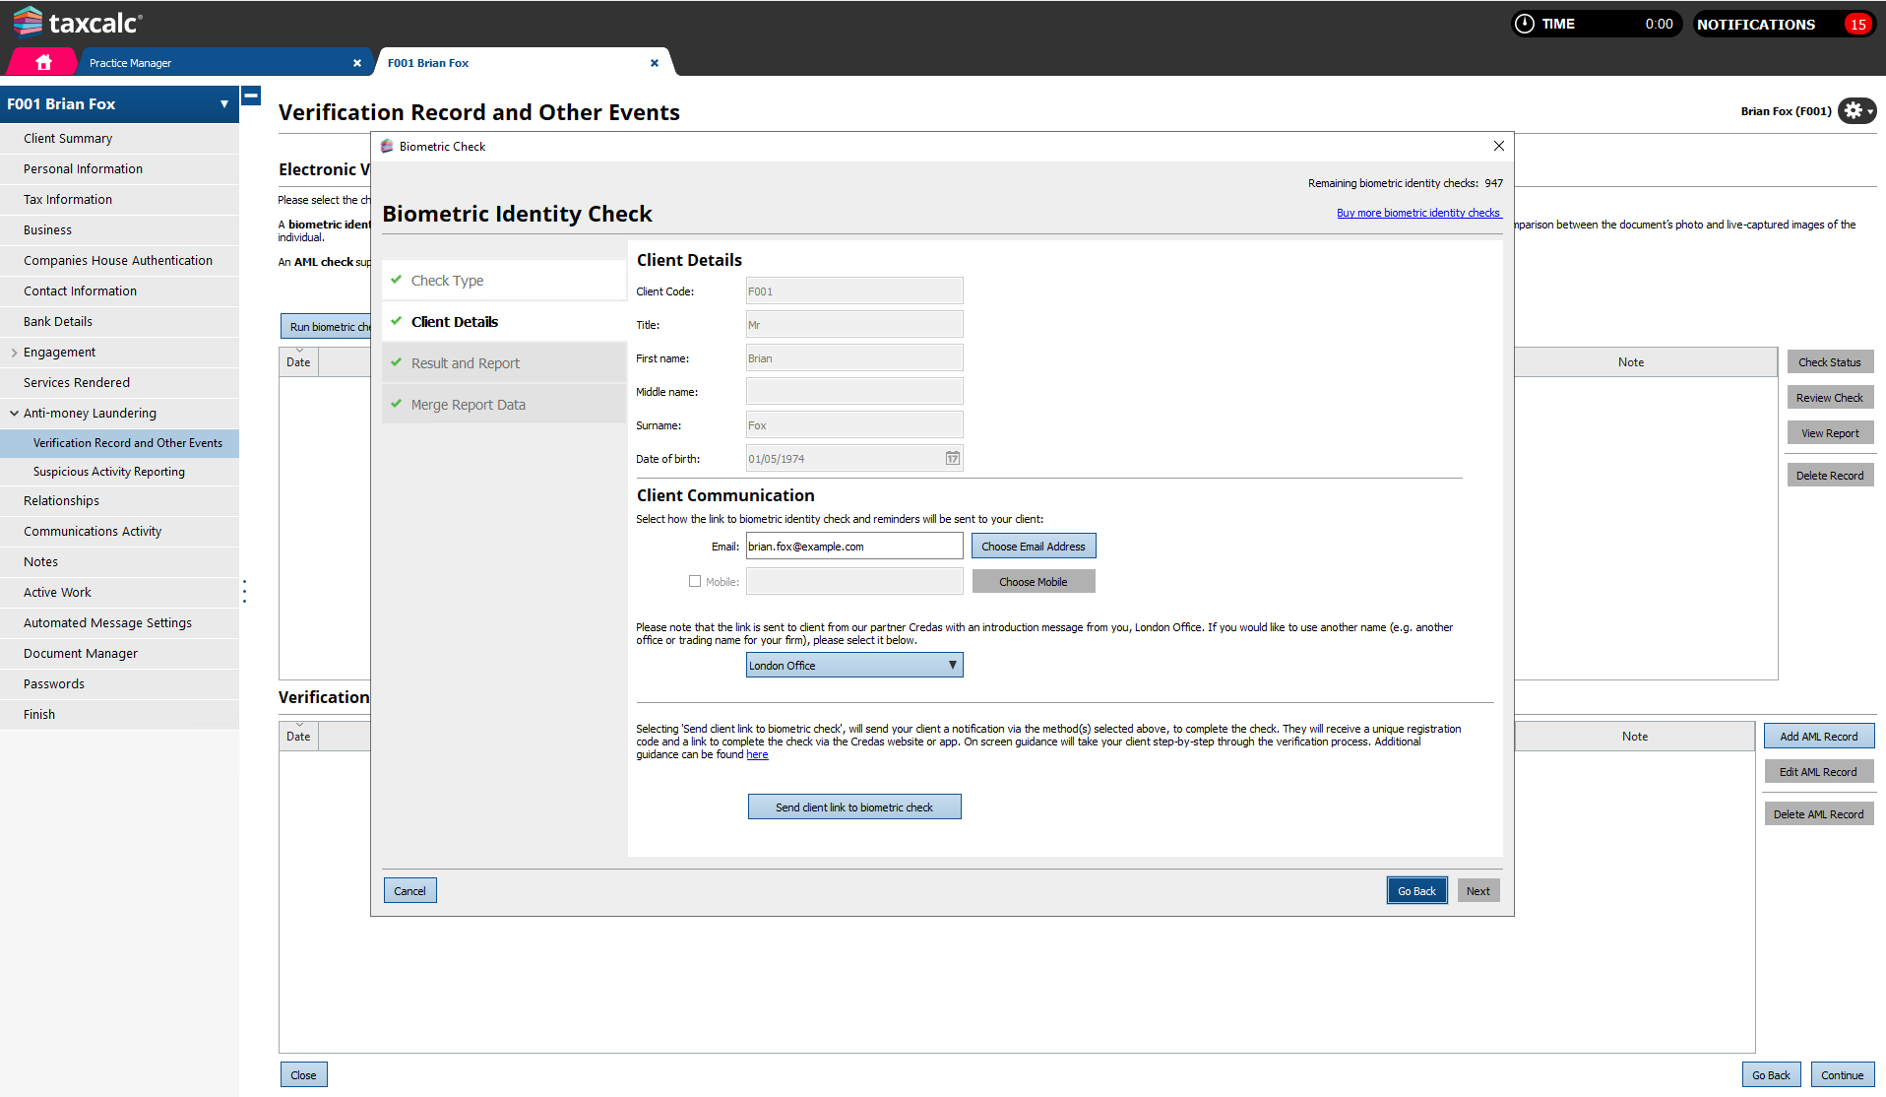Click inside the Email address input field
1886x1097 pixels.
pos(852,546)
